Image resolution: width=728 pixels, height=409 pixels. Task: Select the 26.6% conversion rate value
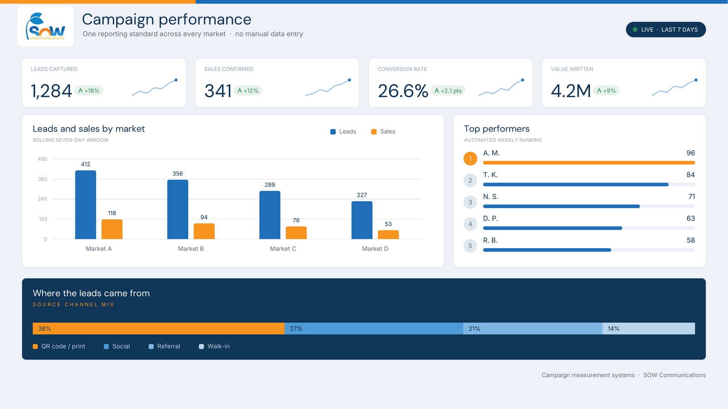click(x=403, y=91)
